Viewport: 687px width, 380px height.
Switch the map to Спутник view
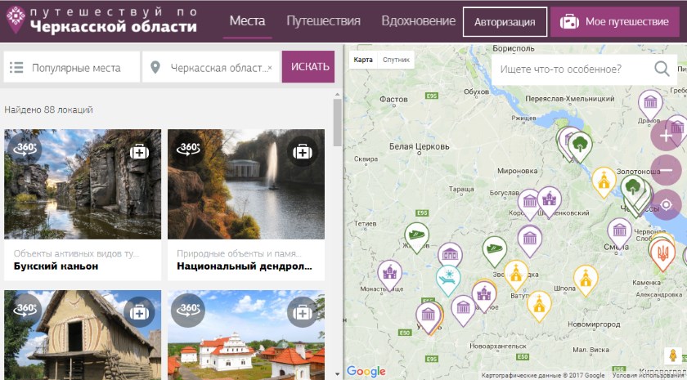pyautogui.click(x=396, y=60)
